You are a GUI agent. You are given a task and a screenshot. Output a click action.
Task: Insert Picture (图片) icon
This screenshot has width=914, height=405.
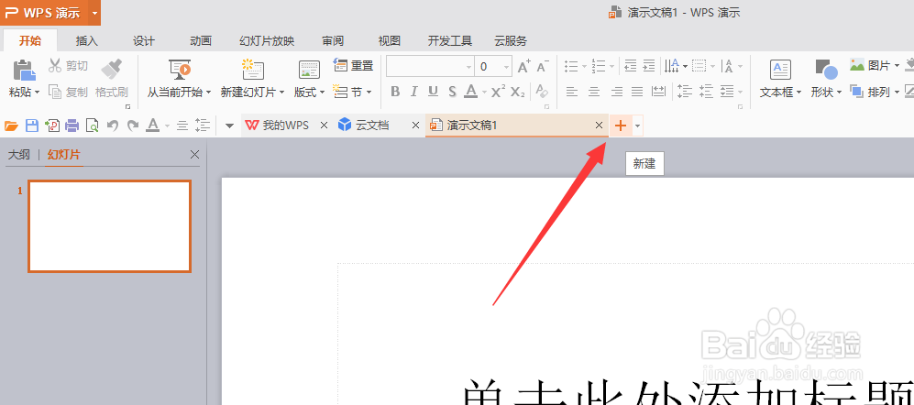(x=857, y=65)
